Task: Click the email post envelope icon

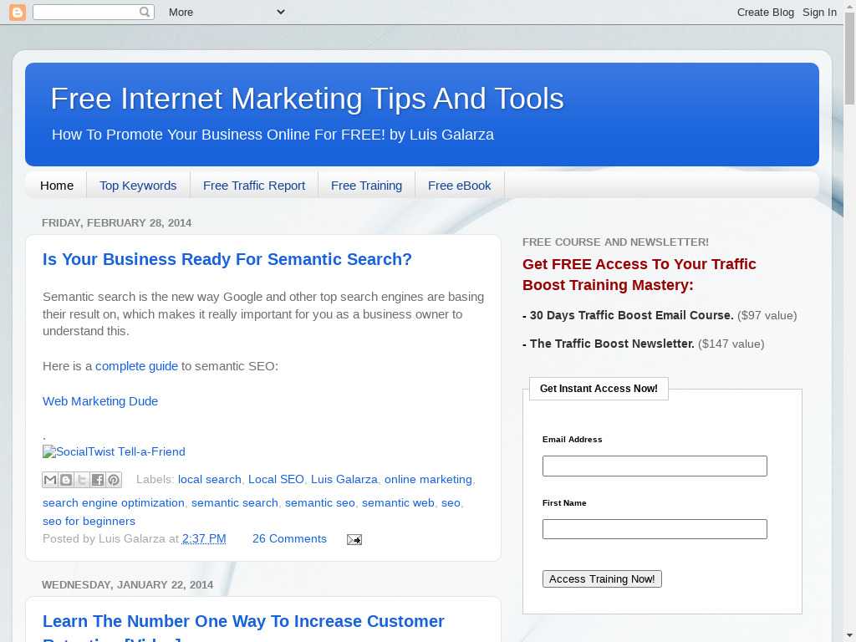Action: tap(354, 539)
